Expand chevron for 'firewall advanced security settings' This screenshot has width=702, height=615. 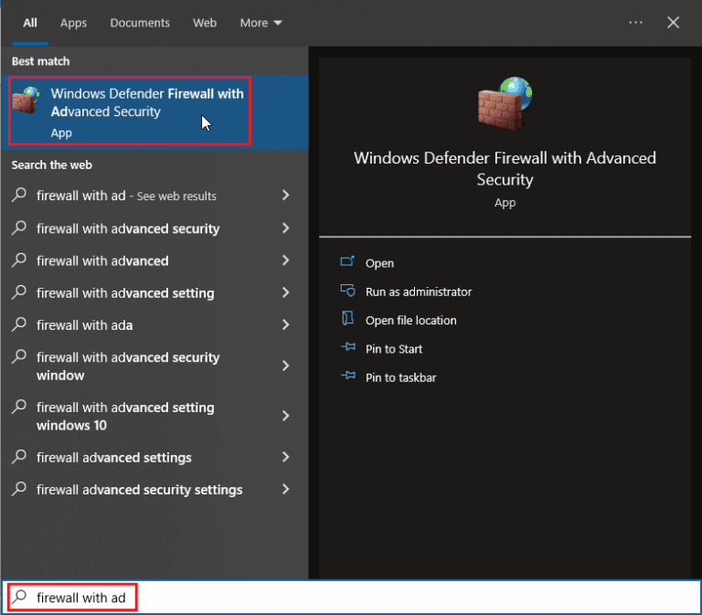(x=285, y=489)
